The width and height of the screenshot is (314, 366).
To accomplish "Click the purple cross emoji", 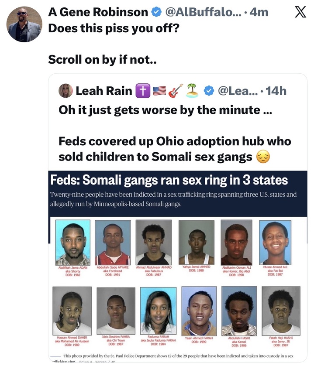I will coord(142,90).
